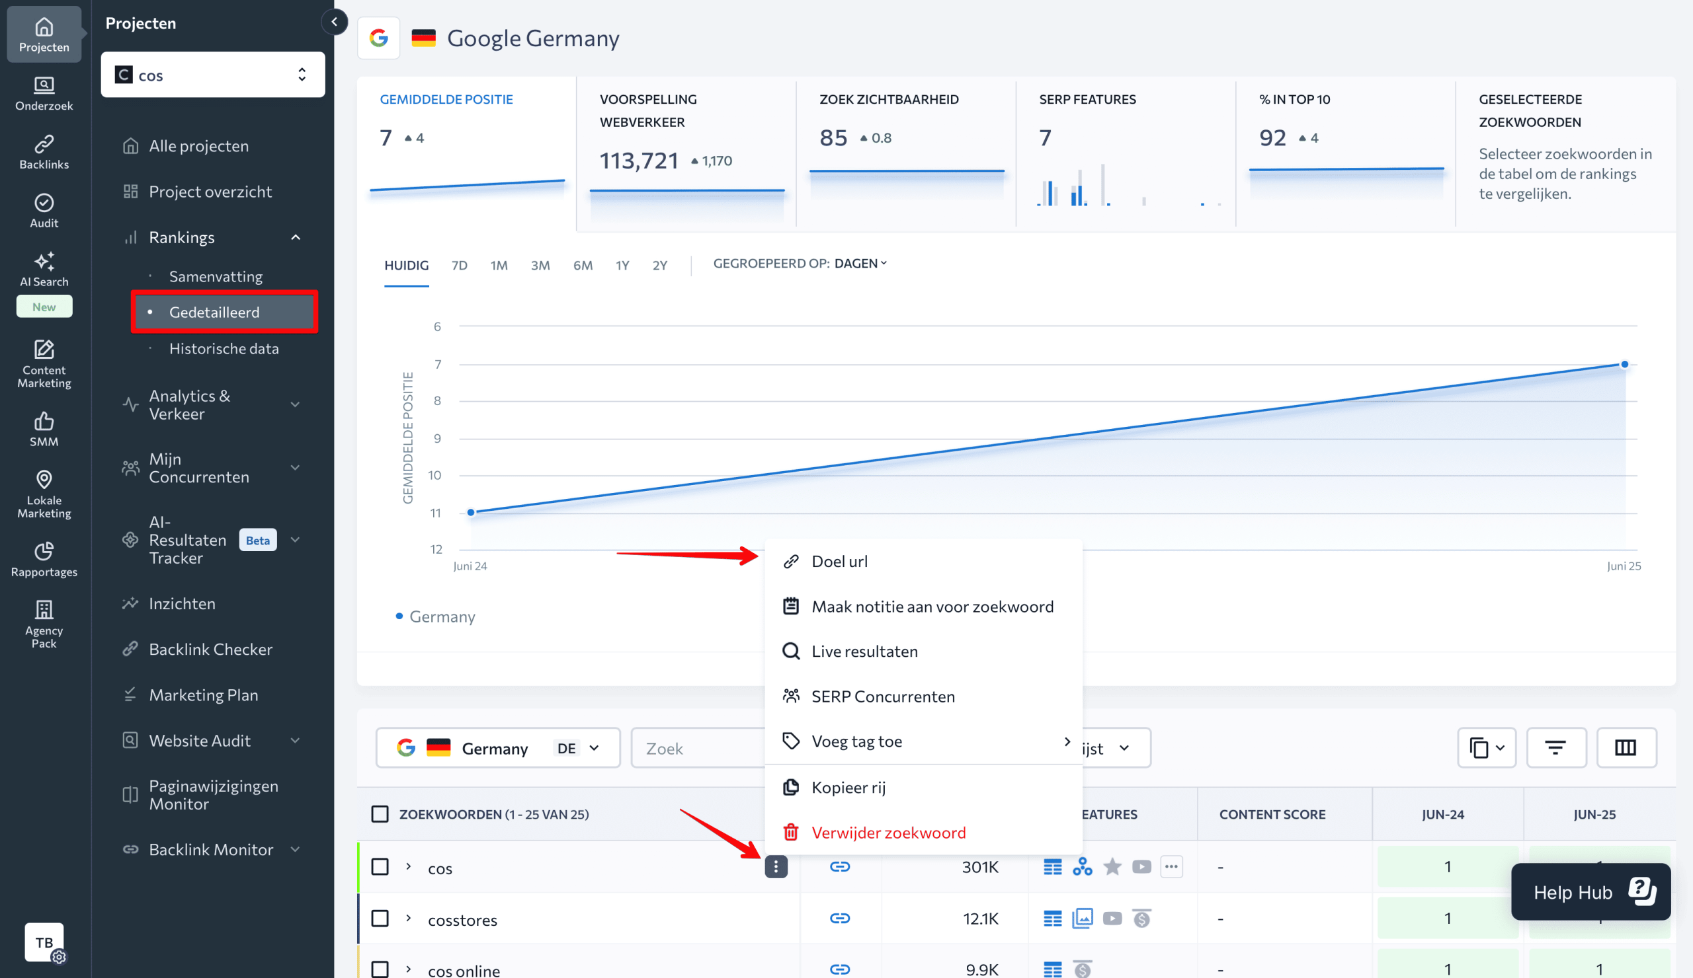Choose Kopieer rij in the menu
The width and height of the screenshot is (1693, 978).
click(x=923, y=788)
